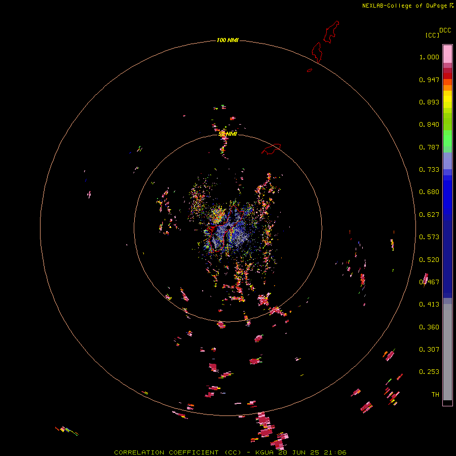Click the TH threshold label
Viewport: 456px width, 456px height.
[x=435, y=395]
